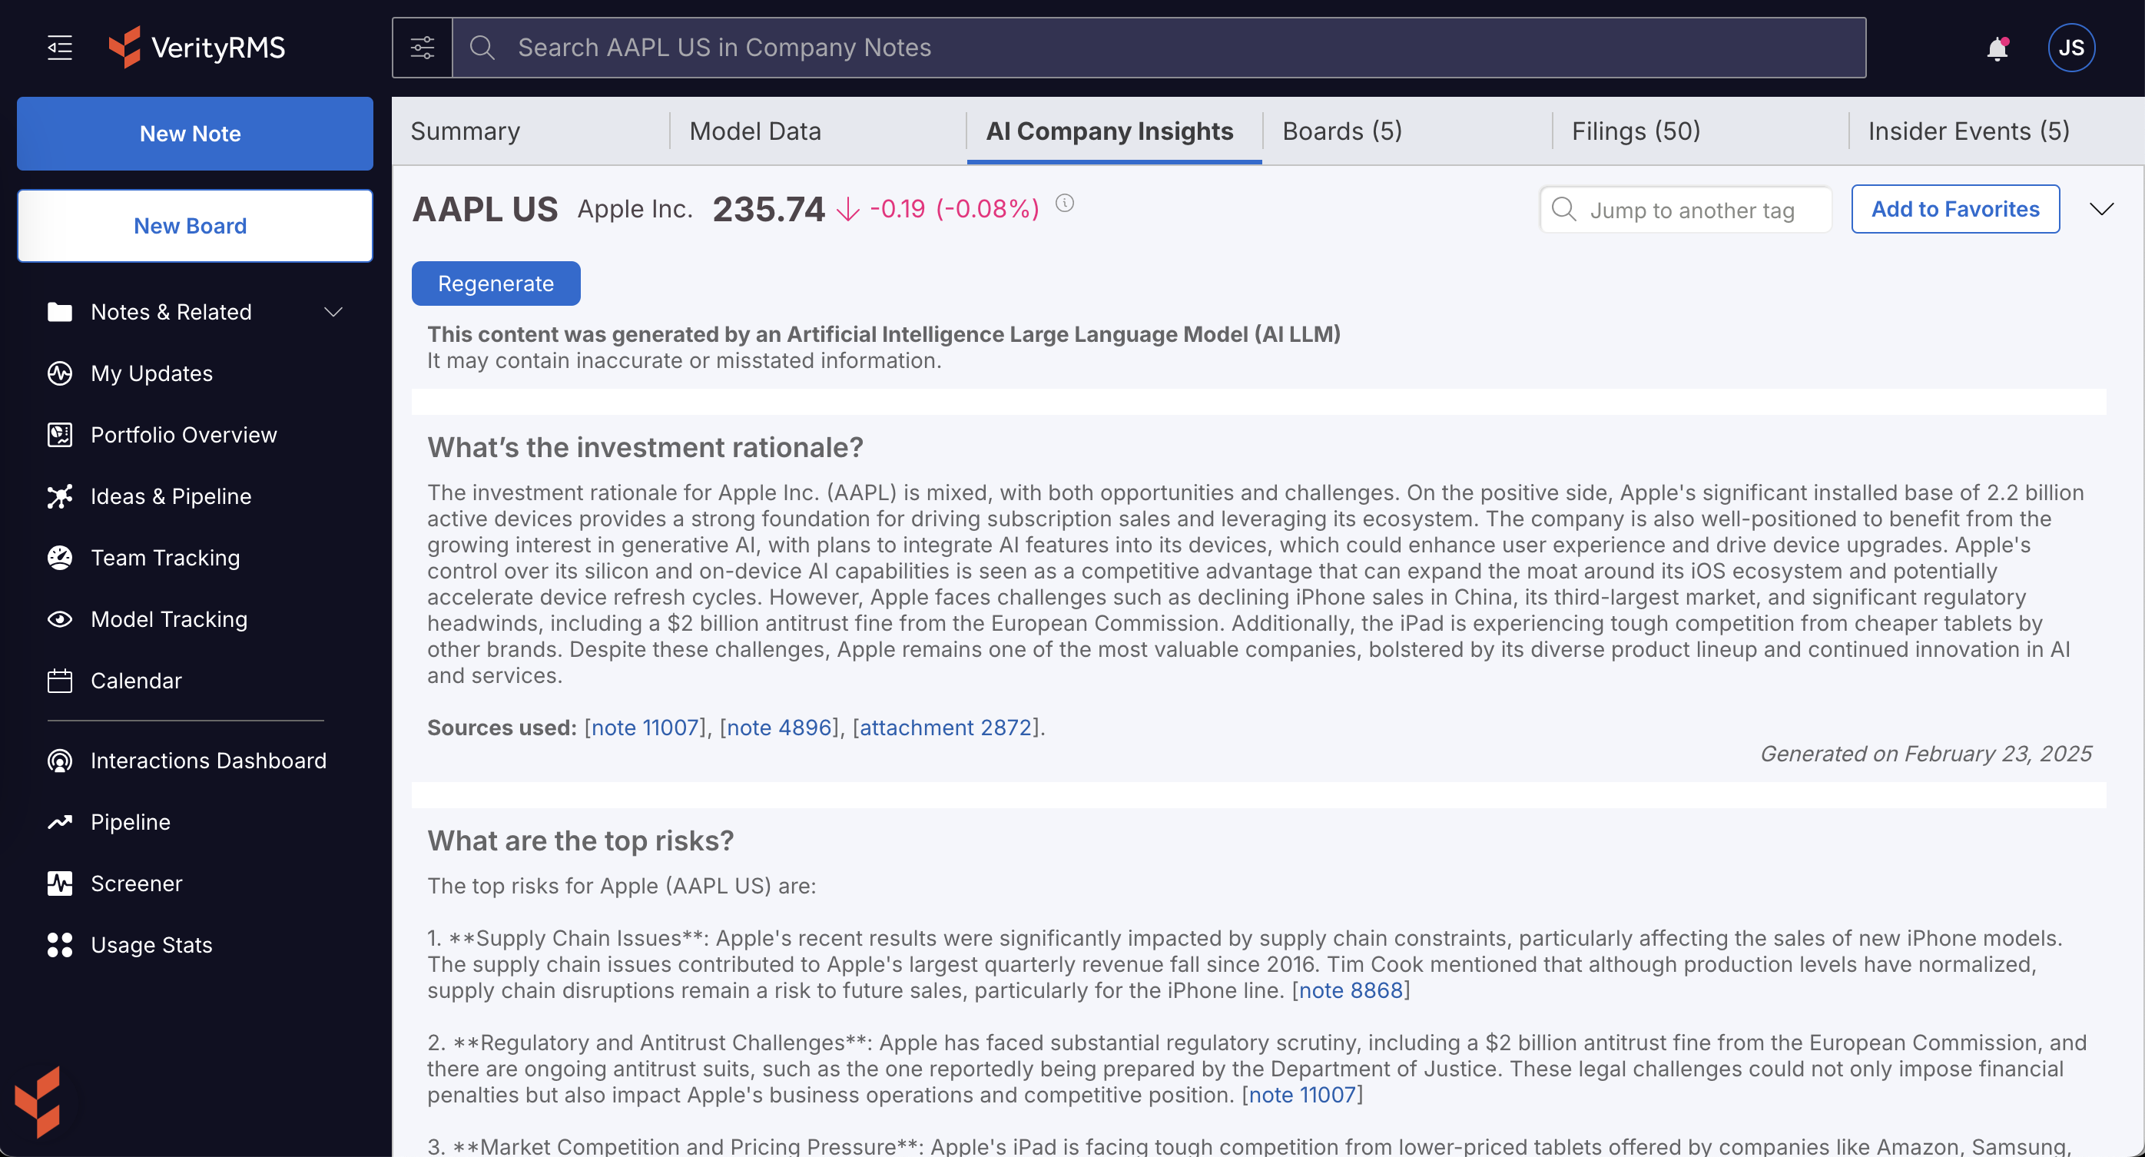Open the Filings (50) tab

pyautogui.click(x=1636, y=131)
